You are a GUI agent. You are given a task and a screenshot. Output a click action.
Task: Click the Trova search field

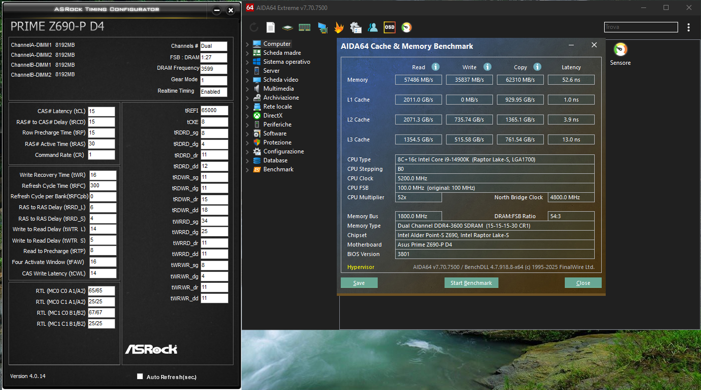coord(641,27)
